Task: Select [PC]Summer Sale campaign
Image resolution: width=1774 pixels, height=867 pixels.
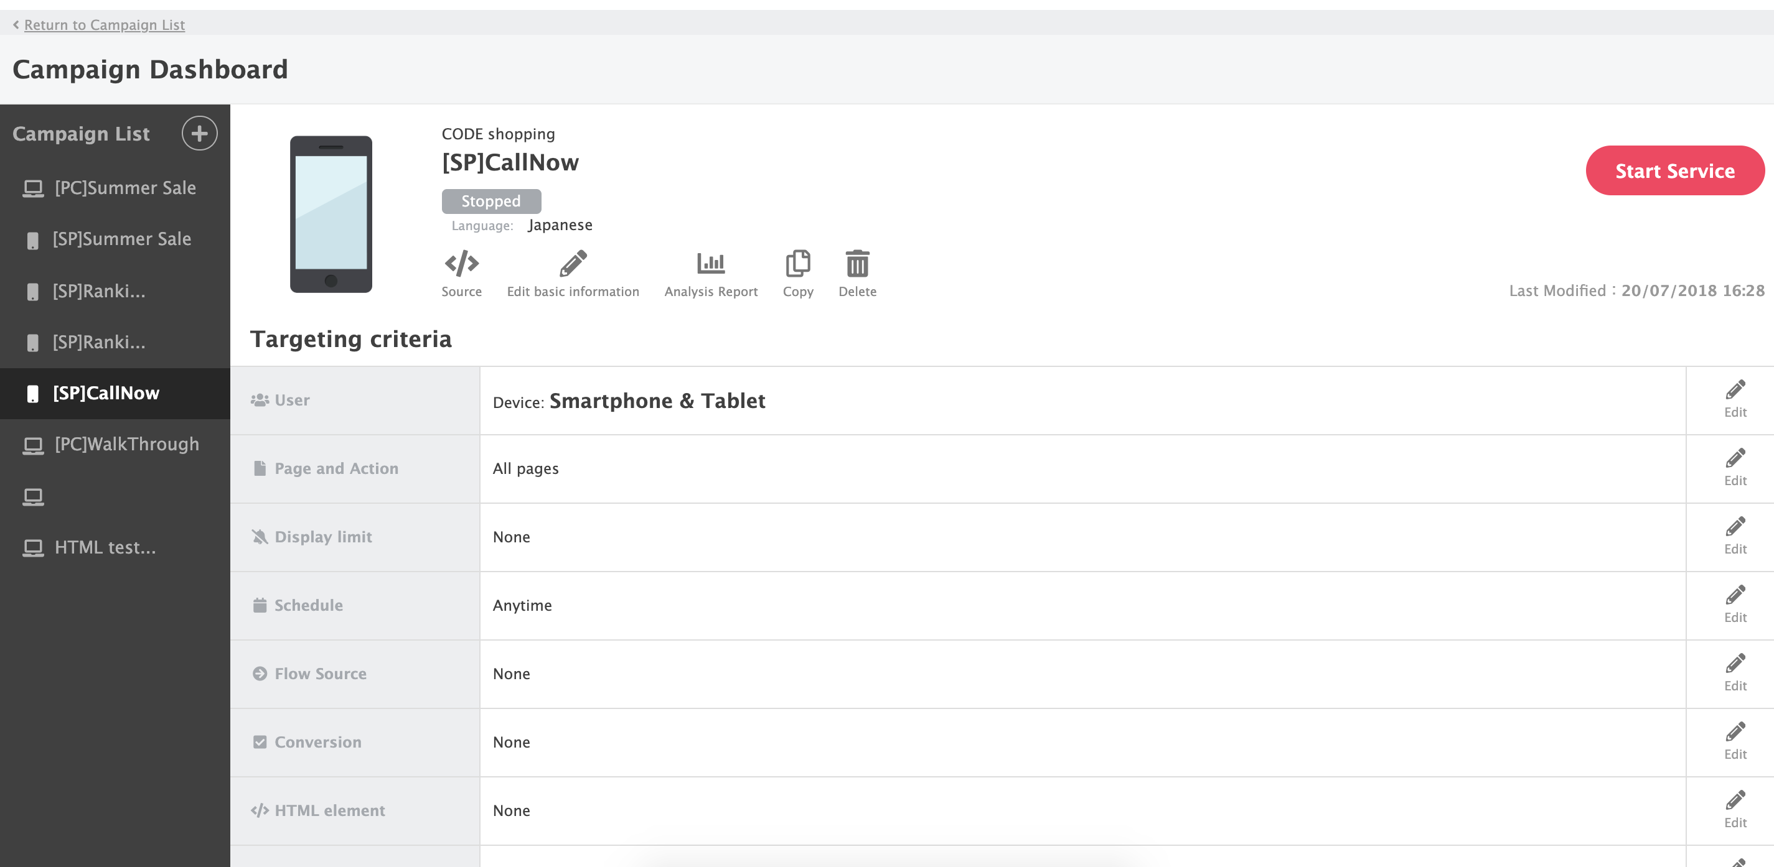Action: [124, 188]
